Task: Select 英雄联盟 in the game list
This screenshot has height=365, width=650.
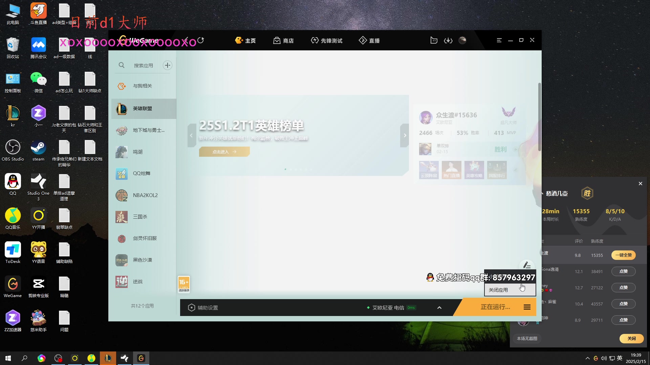Action: click(144, 108)
